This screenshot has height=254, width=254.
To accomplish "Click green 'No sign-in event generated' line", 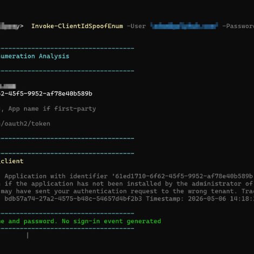I will 111,221.
